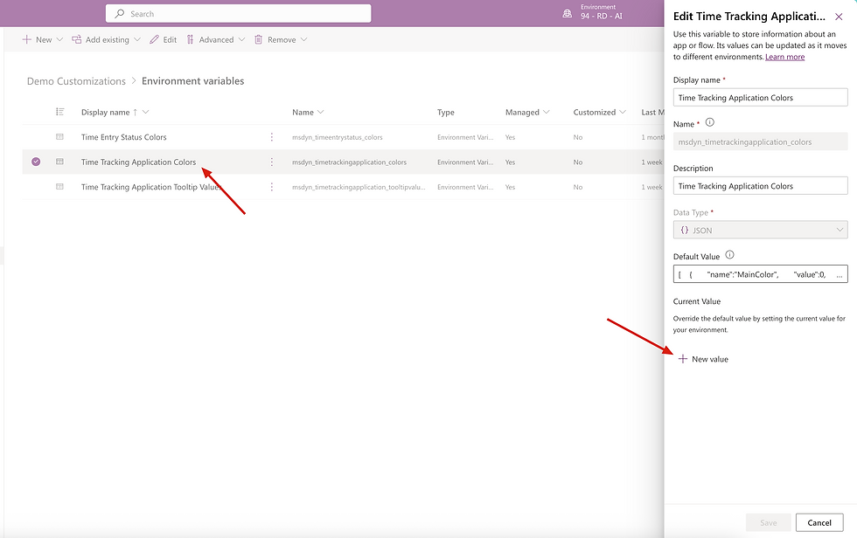Click msdyn_timeentrystatus_colors name cell
The image size is (857, 538).
click(x=338, y=137)
